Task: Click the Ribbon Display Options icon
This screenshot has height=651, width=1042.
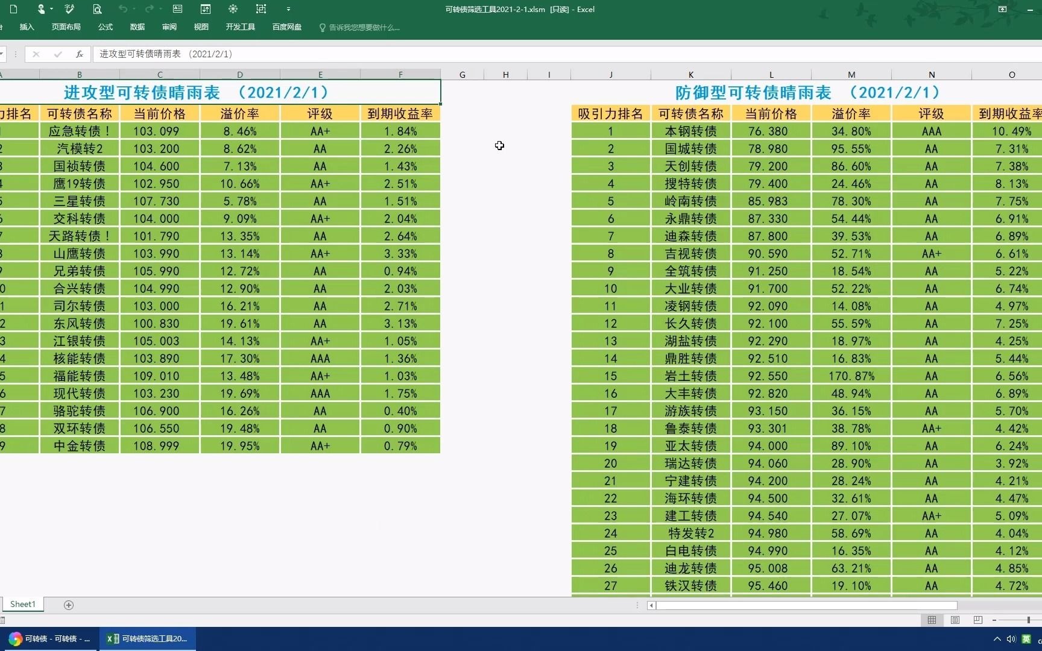Action: click(1002, 9)
